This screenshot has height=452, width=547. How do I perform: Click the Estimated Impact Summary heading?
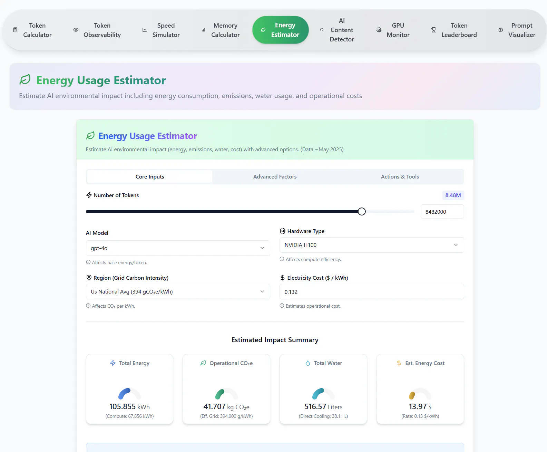pyautogui.click(x=275, y=340)
